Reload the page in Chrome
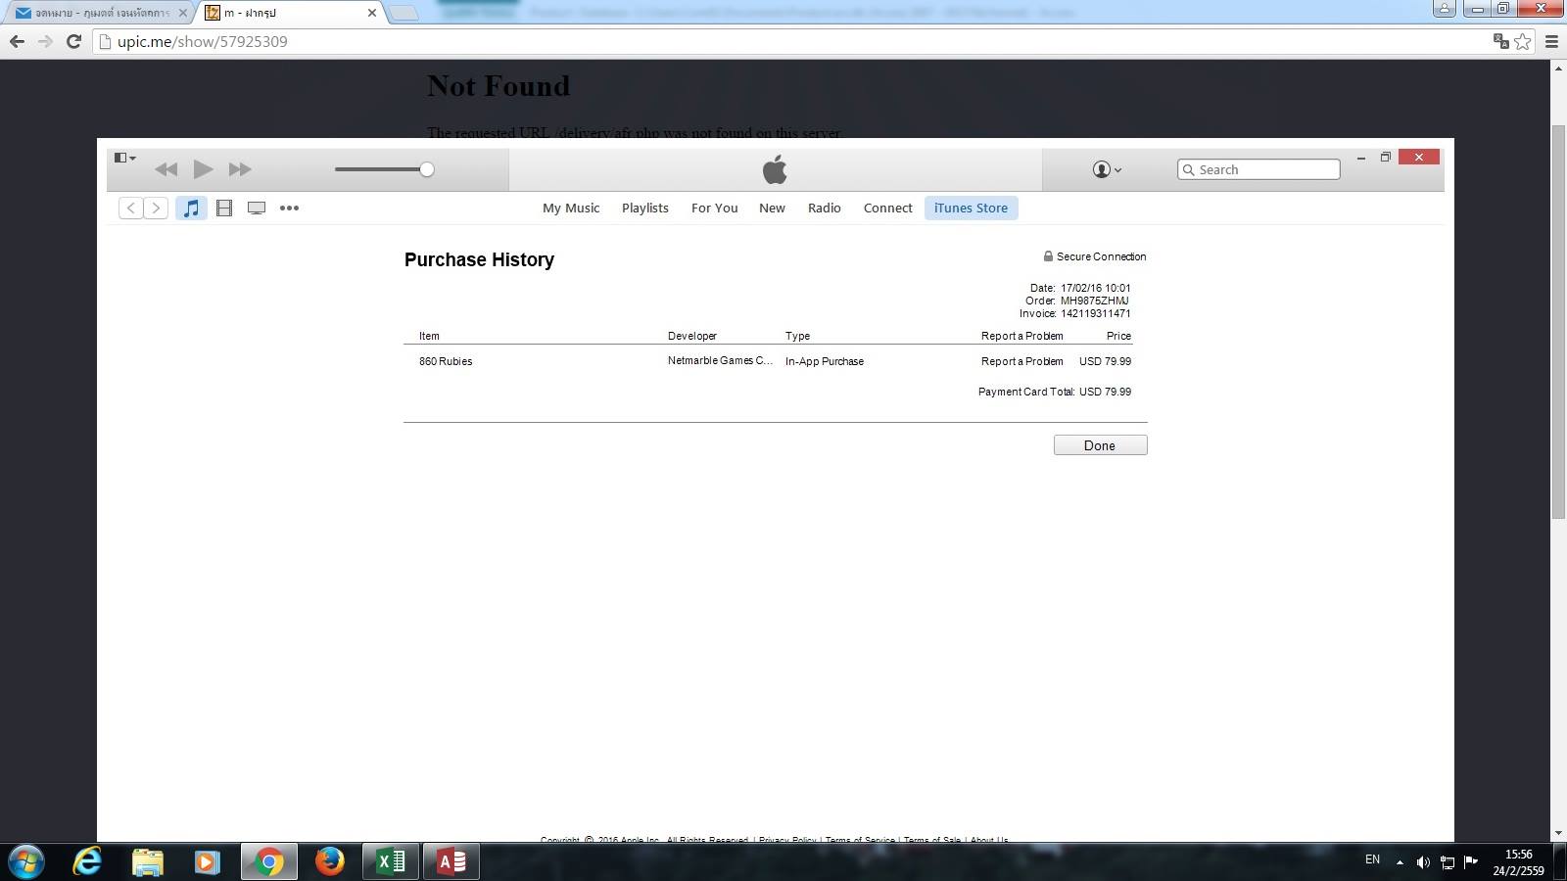 pos(73,41)
